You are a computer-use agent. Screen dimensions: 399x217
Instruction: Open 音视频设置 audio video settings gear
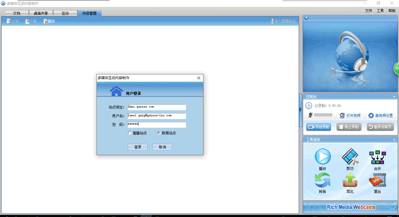pyautogui.click(x=371, y=115)
